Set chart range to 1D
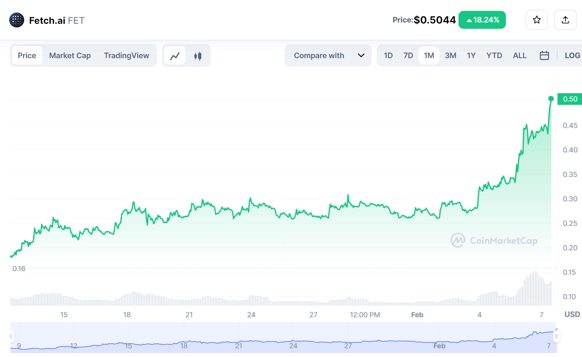 point(388,56)
